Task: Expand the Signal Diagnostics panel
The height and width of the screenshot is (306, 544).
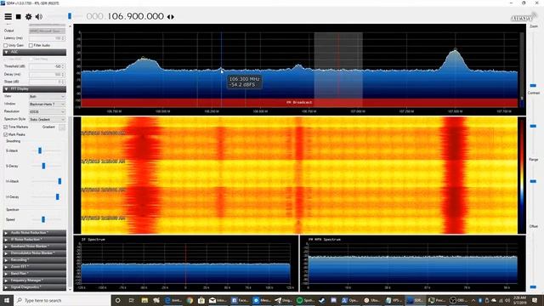Action: 34,287
